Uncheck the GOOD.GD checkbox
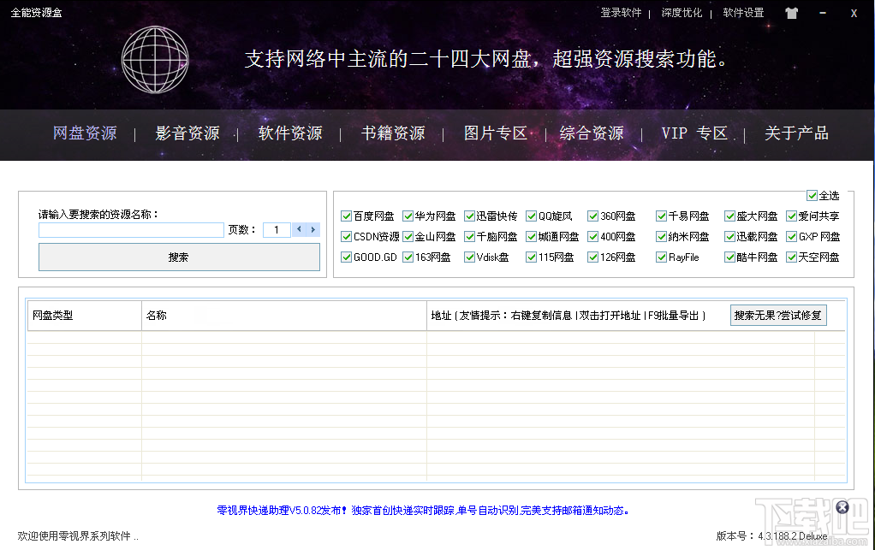 tap(346, 257)
